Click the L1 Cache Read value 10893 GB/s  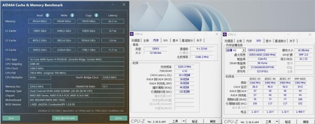[40, 31]
